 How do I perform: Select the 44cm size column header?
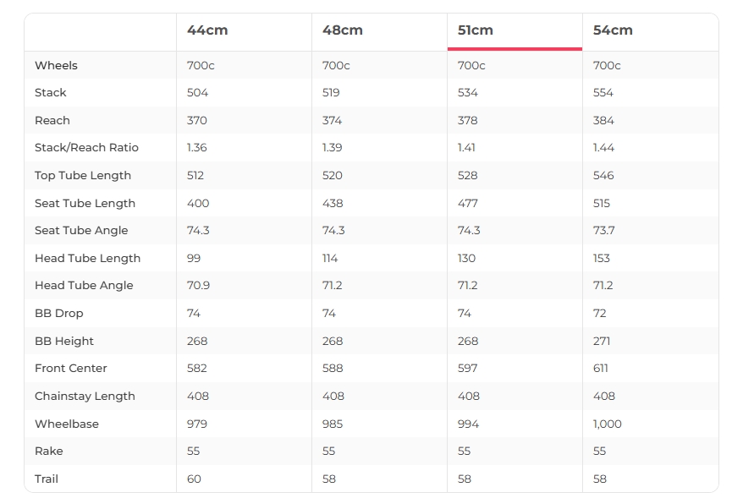click(207, 30)
